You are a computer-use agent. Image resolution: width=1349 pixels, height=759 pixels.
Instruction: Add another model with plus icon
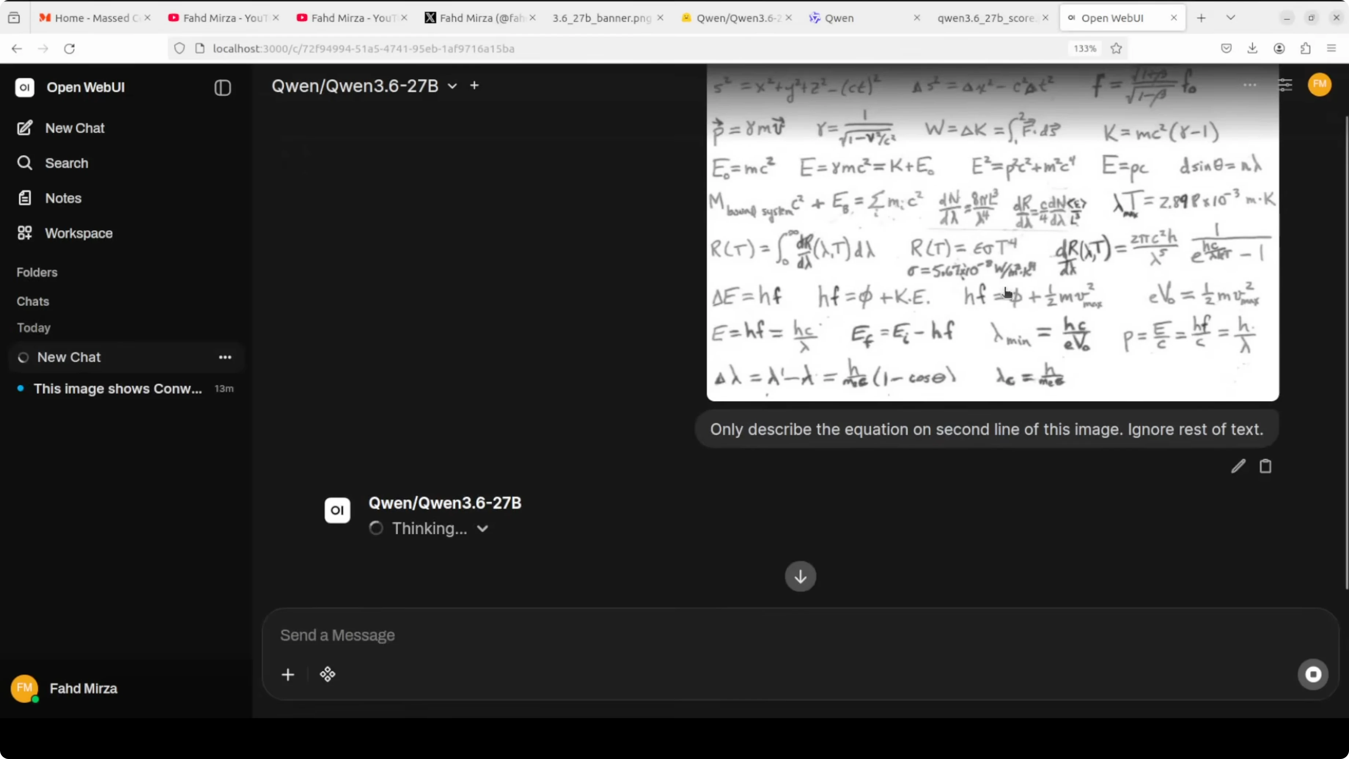coord(474,85)
